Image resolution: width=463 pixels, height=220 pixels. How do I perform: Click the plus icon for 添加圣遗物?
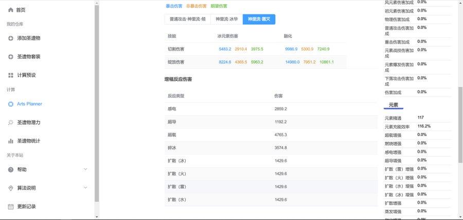(11, 38)
